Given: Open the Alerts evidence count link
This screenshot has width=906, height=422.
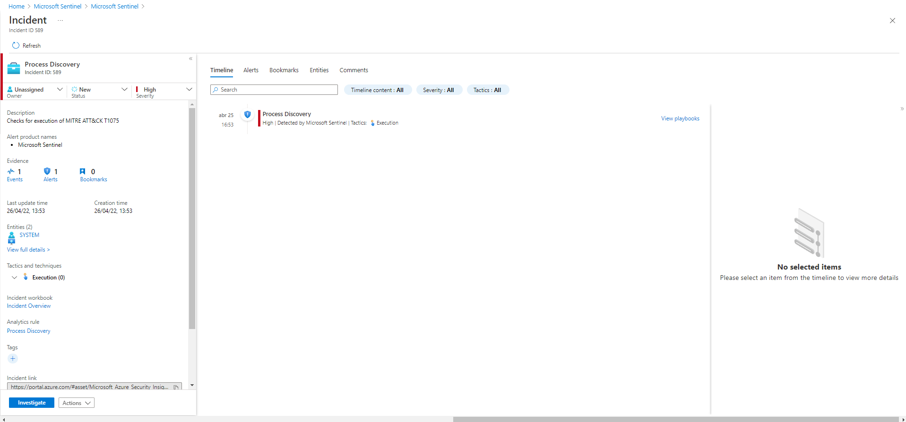Looking at the screenshot, I should click(51, 179).
